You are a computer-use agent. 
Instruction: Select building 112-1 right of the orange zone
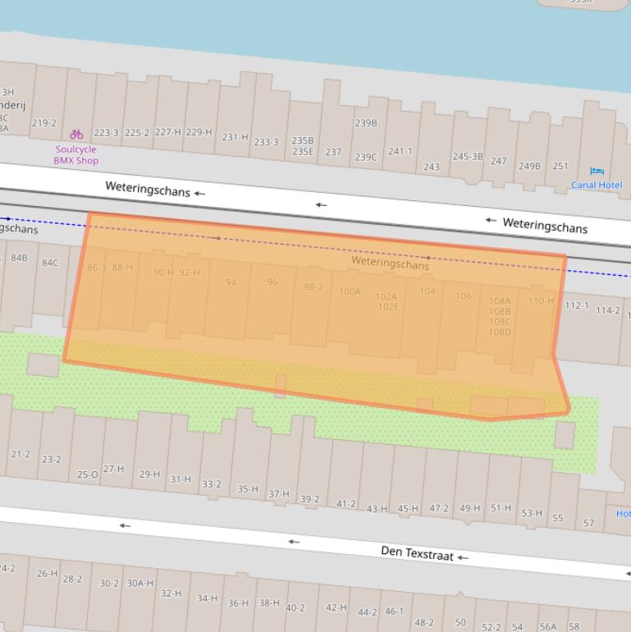(x=576, y=305)
